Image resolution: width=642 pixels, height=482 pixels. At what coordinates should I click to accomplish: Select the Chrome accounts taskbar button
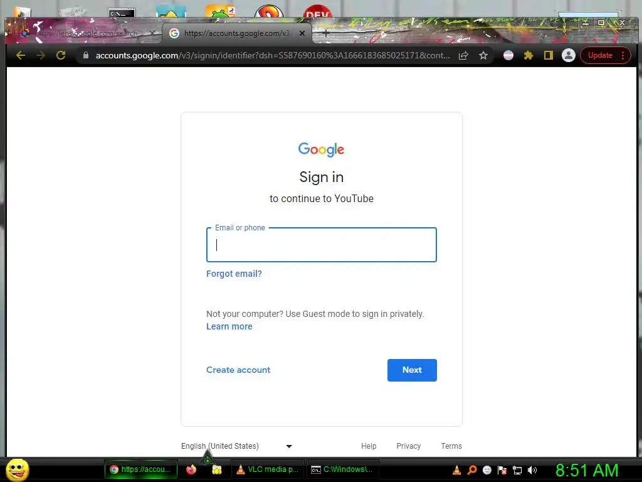click(141, 469)
